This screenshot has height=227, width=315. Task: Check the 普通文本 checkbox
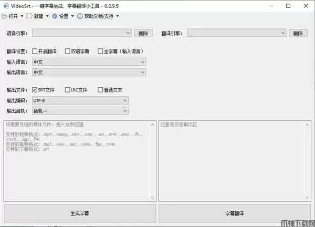[x=100, y=90]
